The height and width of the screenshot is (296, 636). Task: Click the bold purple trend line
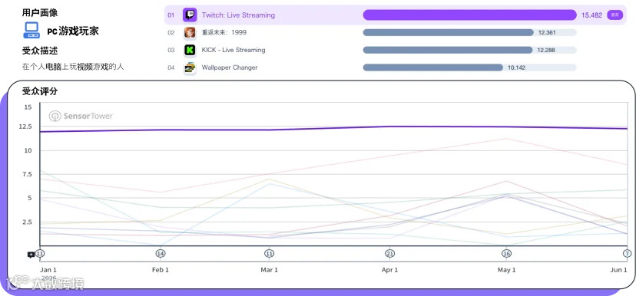click(x=333, y=128)
